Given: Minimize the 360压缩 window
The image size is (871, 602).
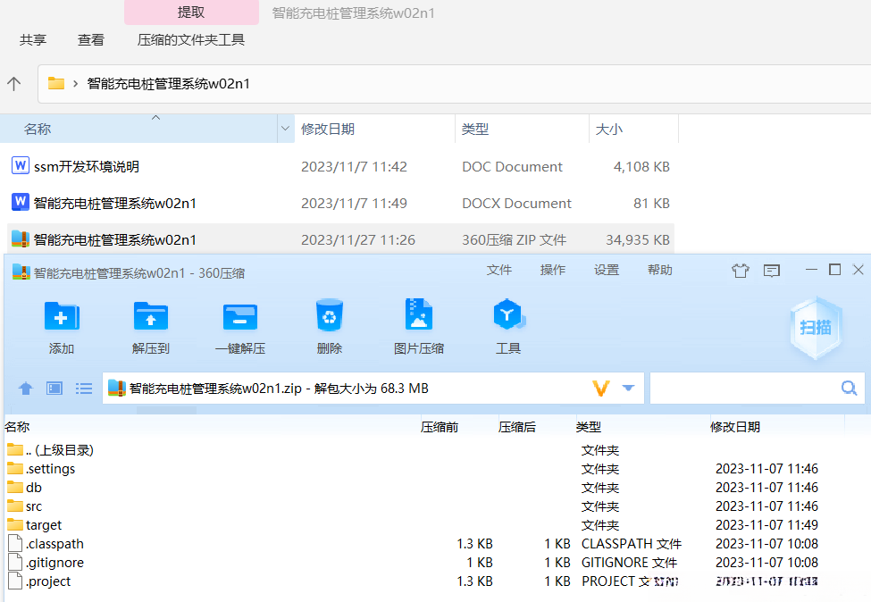Looking at the screenshot, I should [811, 270].
